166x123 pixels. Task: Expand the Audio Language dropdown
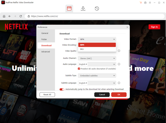click(x=114, y=64)
